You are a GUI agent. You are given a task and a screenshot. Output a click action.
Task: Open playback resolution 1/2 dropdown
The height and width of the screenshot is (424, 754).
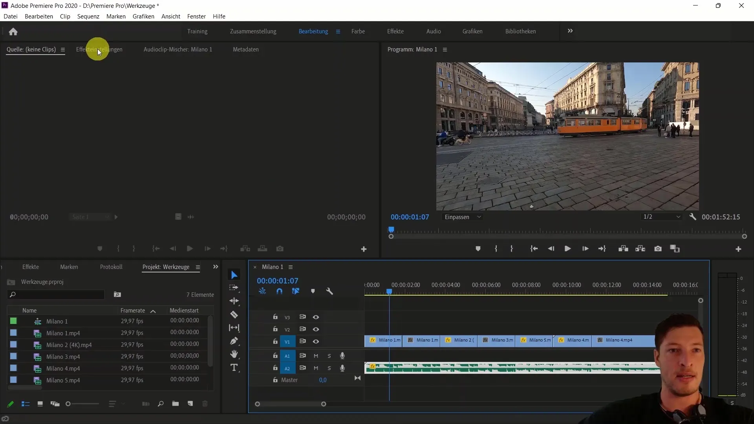(x=662, y=217)
